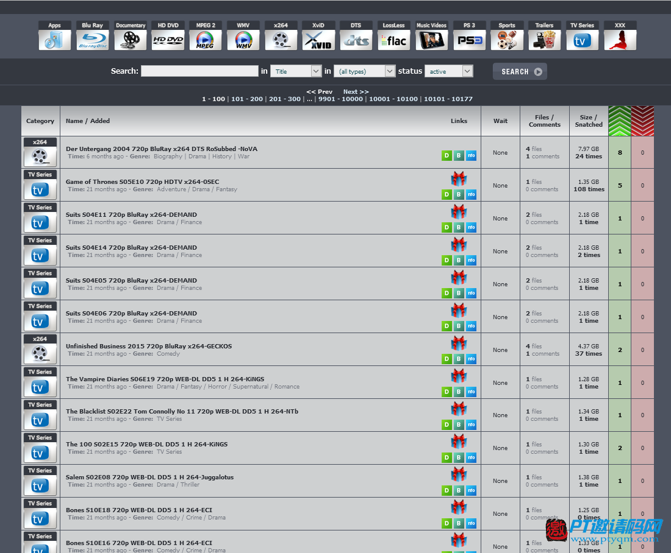Open the nfo icon for Der Untergang
The image size is (671, 553).
point(471,155)
